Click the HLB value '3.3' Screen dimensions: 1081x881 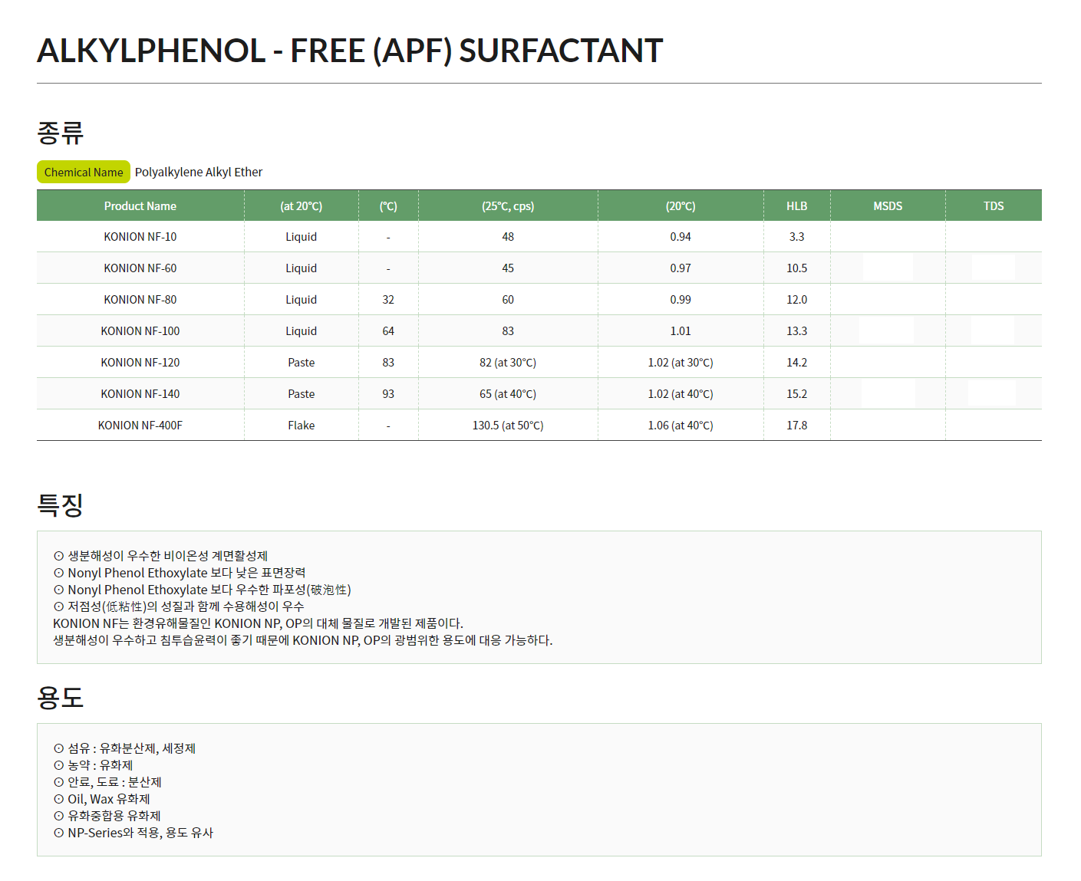coord(797,237)
